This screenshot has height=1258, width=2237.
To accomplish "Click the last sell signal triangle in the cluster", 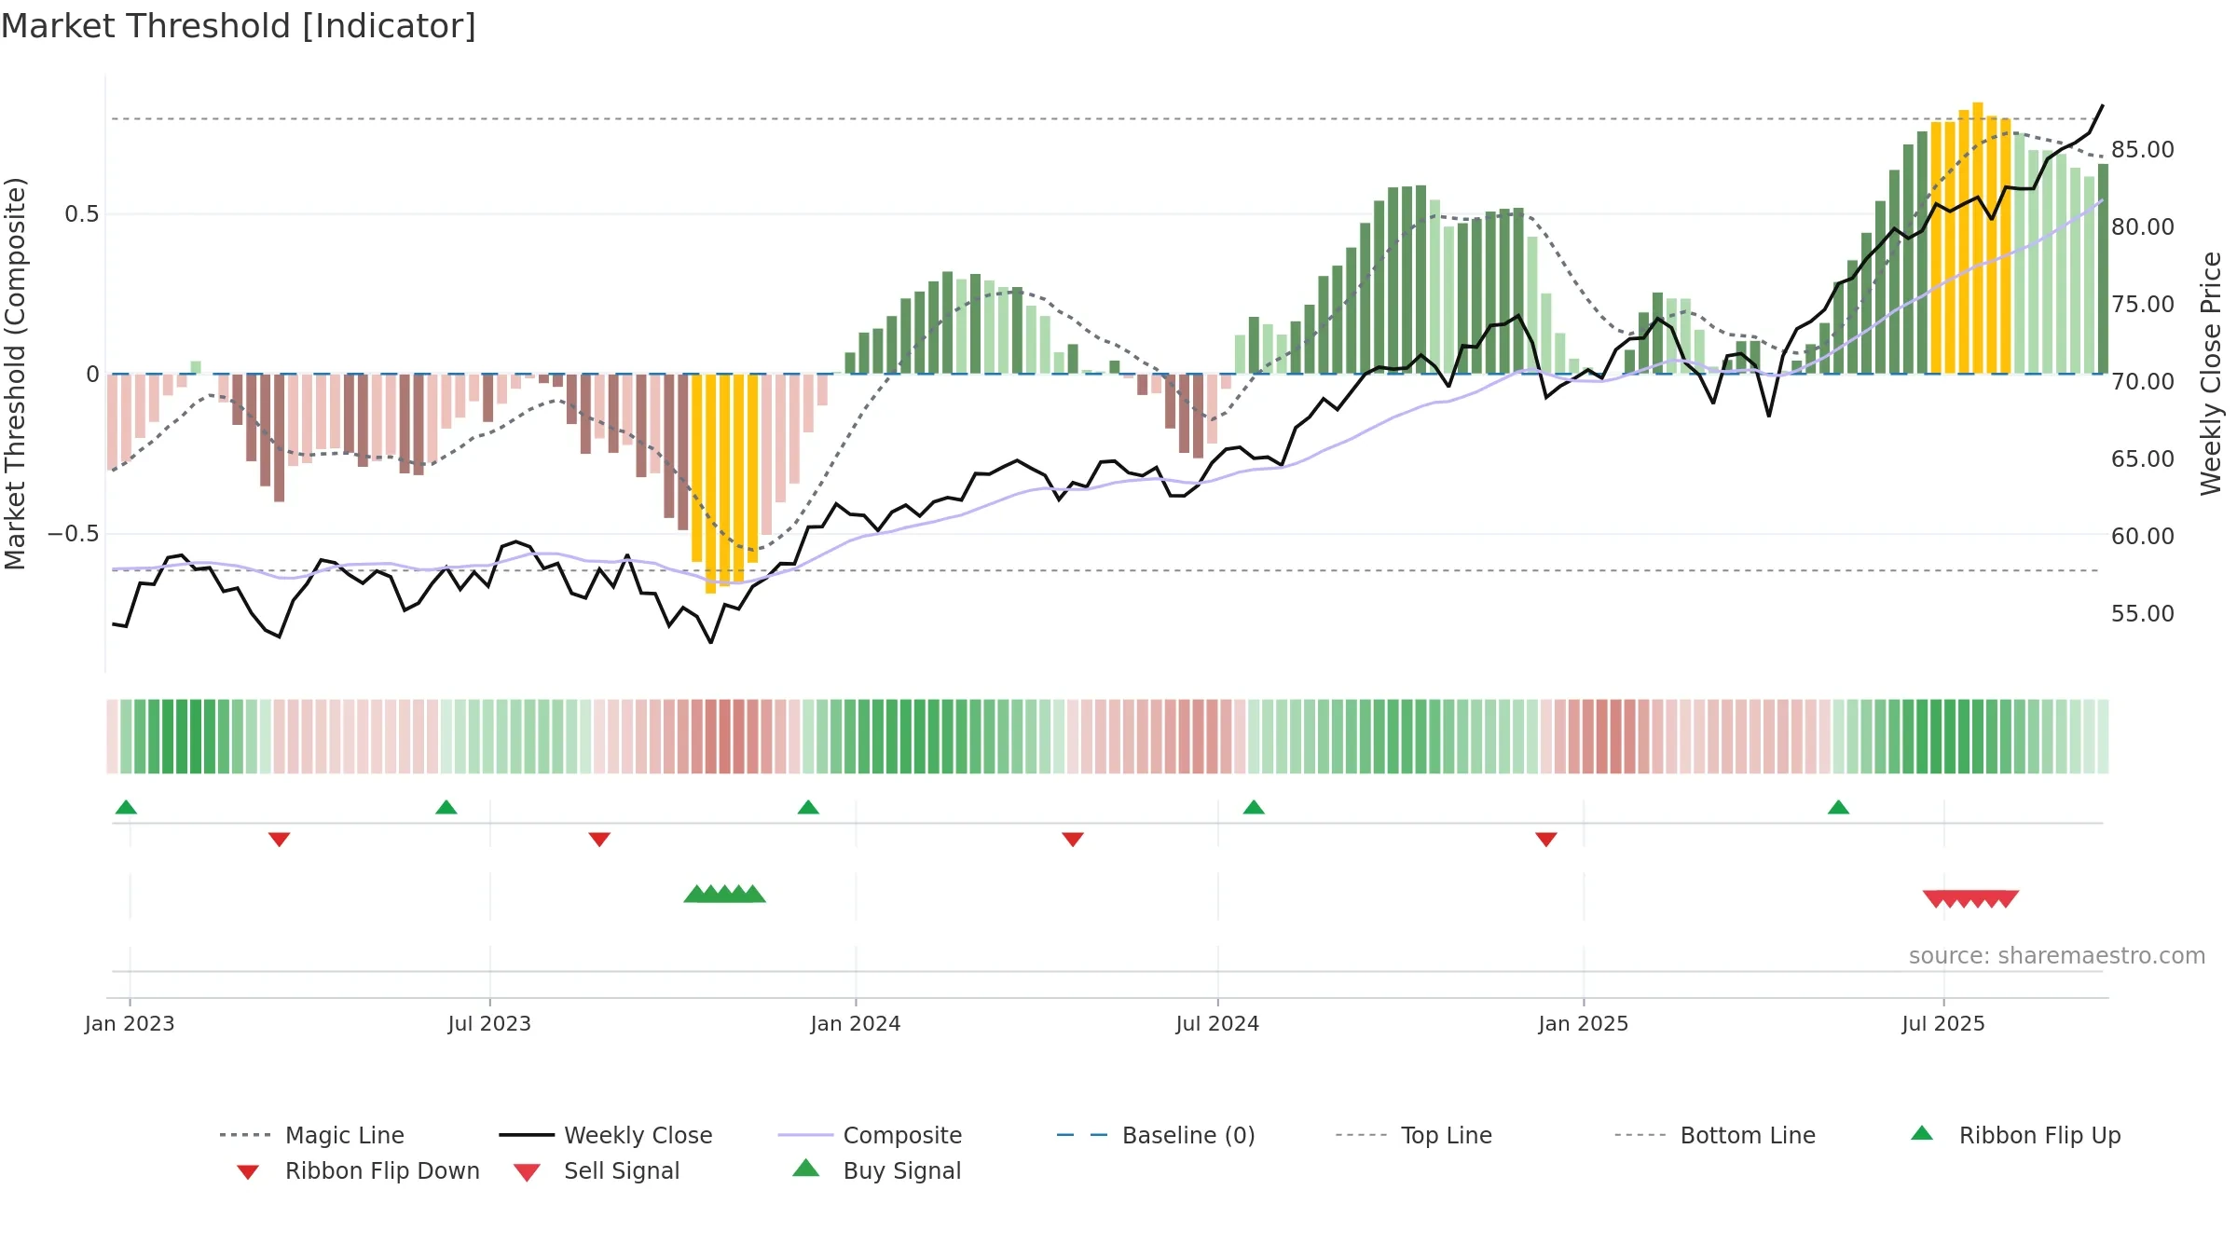I will 2007,898.
